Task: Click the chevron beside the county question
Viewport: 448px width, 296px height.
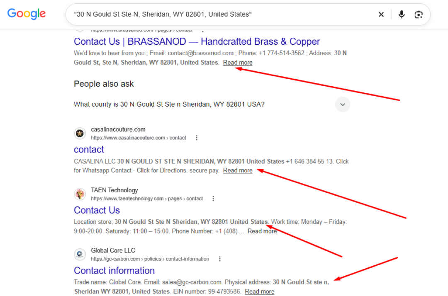Action: [x=343, y=104]
